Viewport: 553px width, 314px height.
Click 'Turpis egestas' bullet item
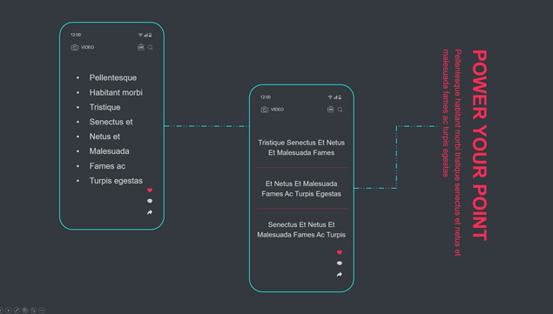[116, 181]
